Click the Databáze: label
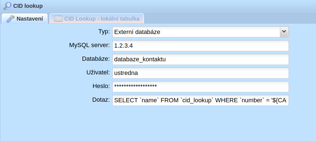 tap(96, 59)
